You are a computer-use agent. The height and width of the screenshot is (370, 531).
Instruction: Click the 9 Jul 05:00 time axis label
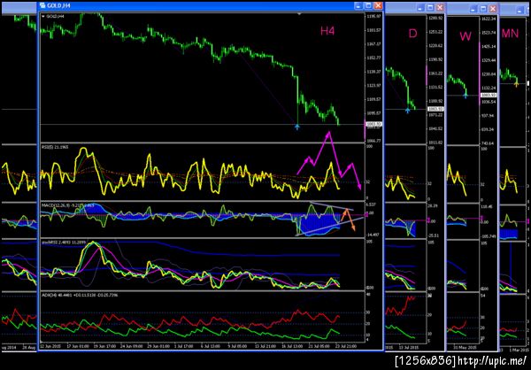(x=238, y=347)
